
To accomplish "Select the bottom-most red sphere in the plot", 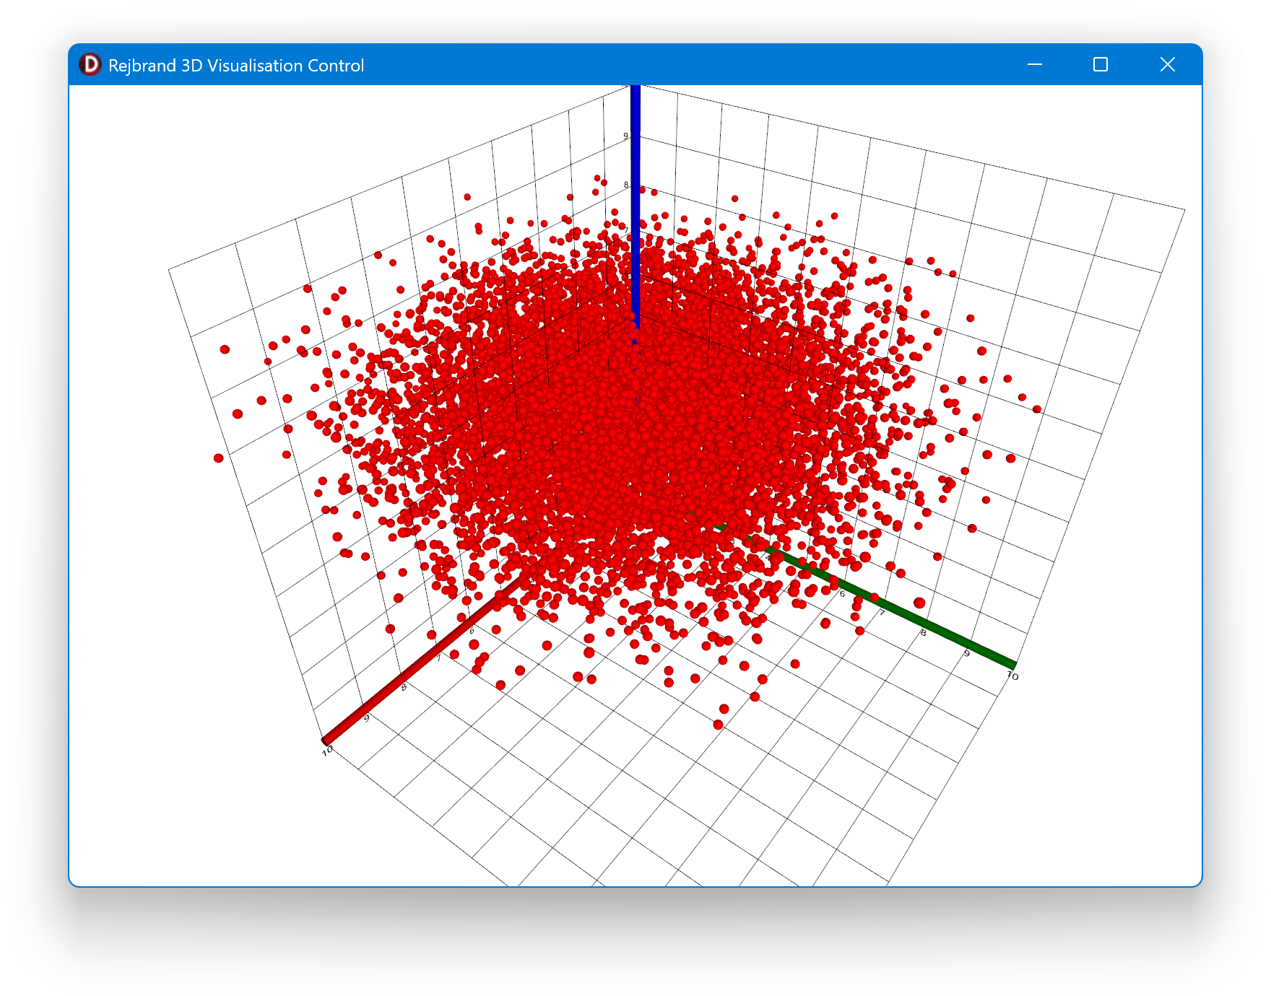I will pos(718,725).
